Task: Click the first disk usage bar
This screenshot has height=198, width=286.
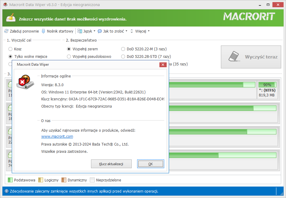Action: pyautogui.click(x=212, y=85)
